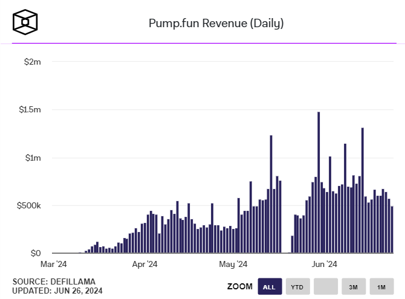Click the blank zoom button
The height and width of the screenshot is (299, 405).
(326, 286)
